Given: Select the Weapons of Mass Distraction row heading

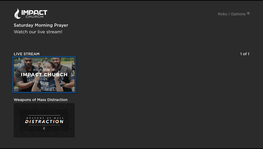Looking at the screenshot, I should click(40, 100).
